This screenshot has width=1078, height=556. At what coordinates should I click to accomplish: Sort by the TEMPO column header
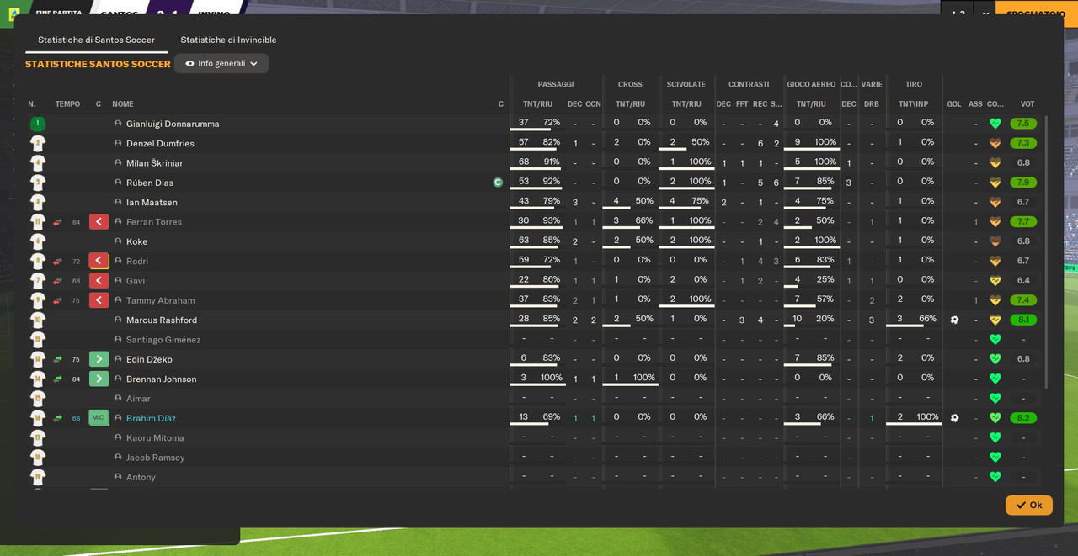point(67,104)
